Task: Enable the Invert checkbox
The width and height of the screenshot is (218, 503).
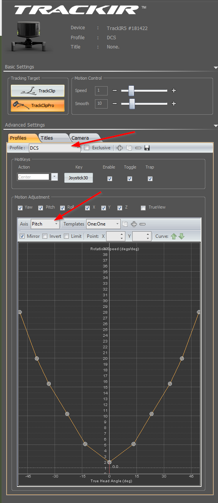Action: tap(45, 236)
